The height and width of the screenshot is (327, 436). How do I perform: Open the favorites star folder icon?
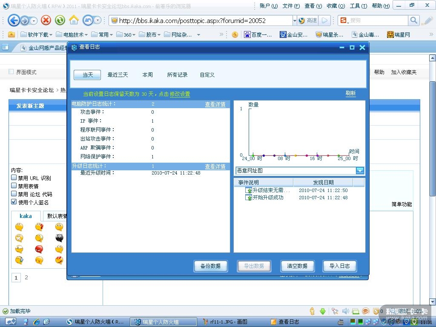11,34
